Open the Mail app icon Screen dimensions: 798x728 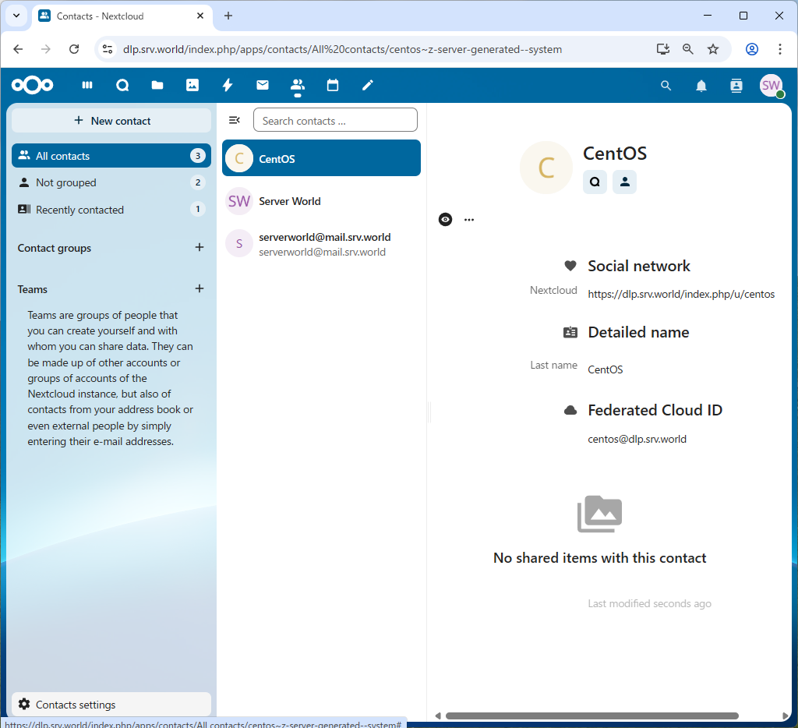pos(263,85)
